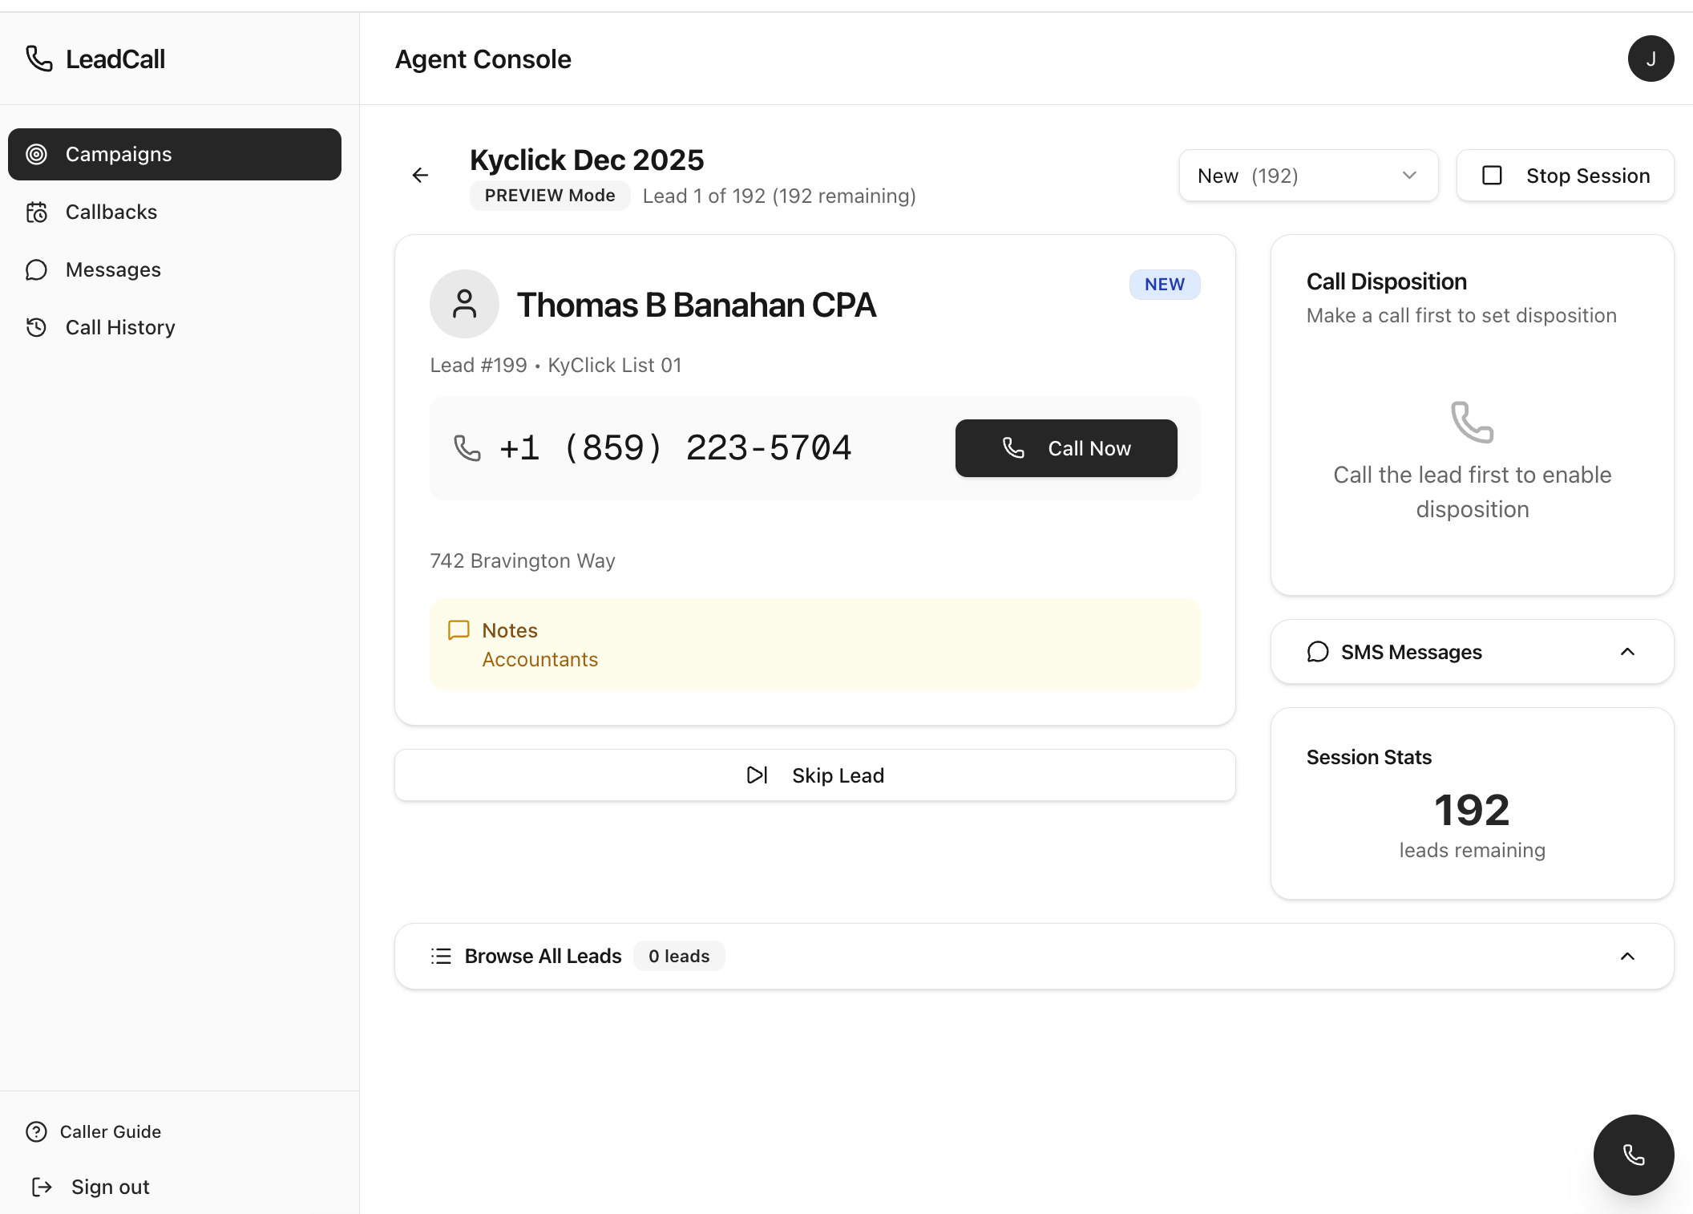The width and height of the screenshot is (1693, 1214).
Task: Click the New (192) dropdown chevron
Action: point(1409,176)
